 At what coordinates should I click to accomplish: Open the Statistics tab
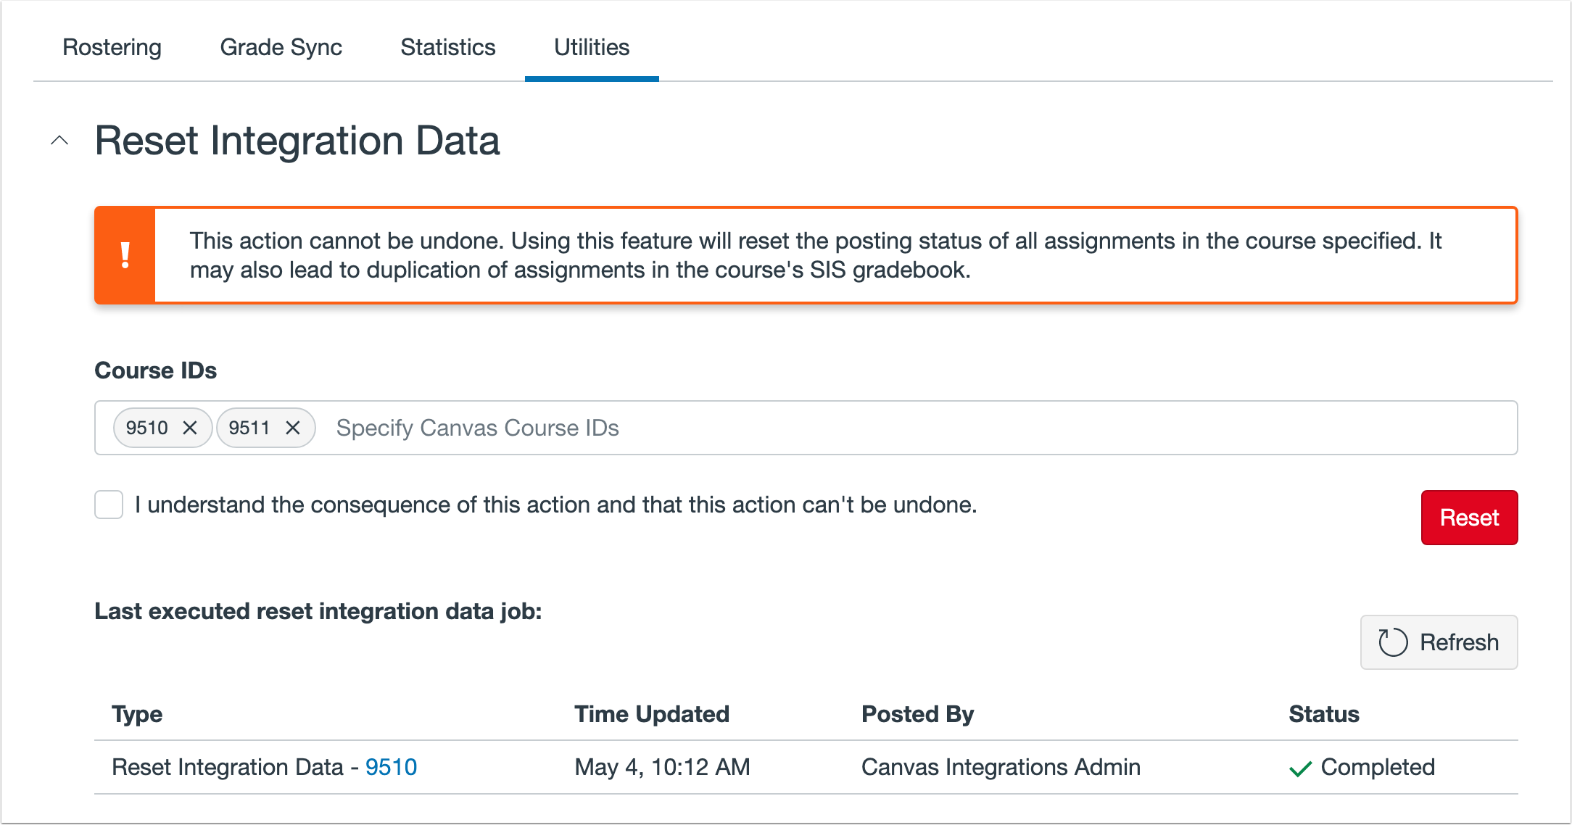click(x=447, y=47)
